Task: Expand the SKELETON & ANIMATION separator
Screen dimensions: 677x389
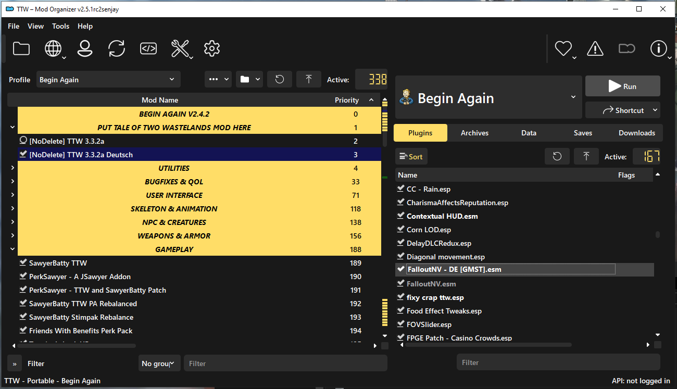Action: (x=12, y=208)
